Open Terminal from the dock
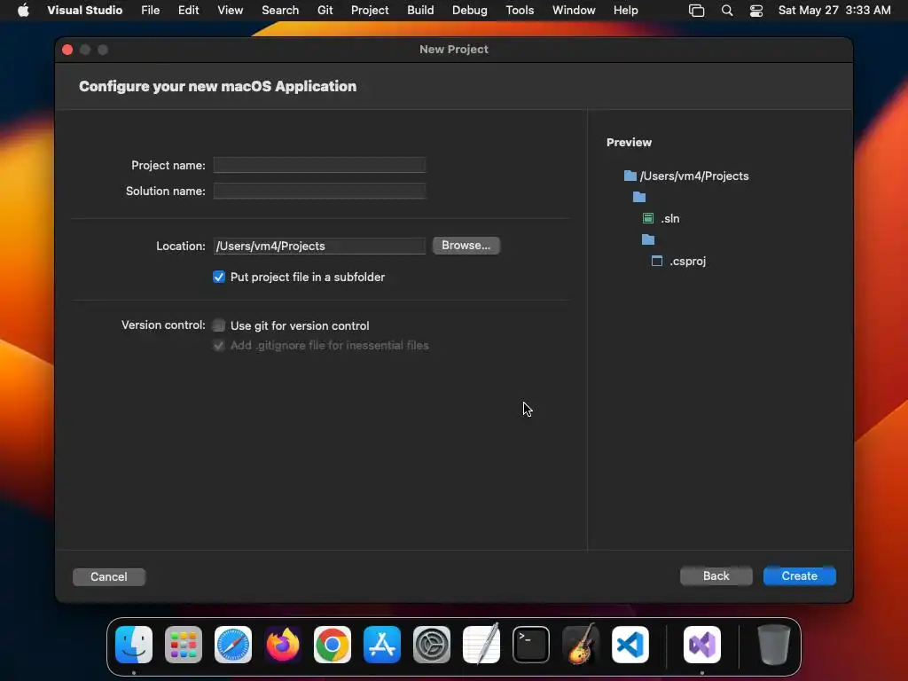 531,645
